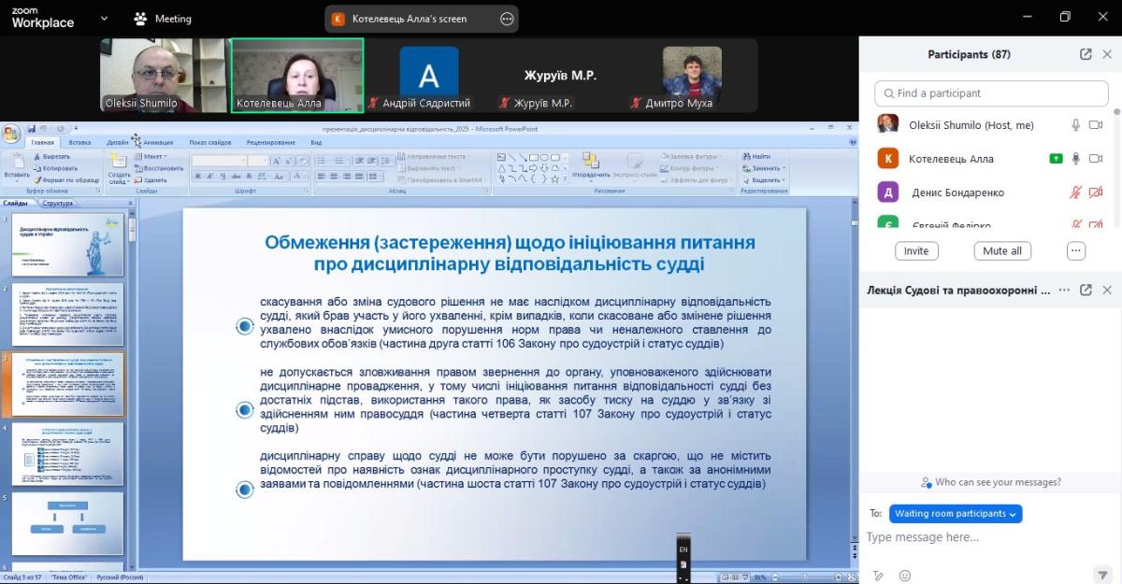The image size is (1122, 584).
Task: Switch to the Слайды pane tab
Action: pyautogui.click(x=15, y=203)
